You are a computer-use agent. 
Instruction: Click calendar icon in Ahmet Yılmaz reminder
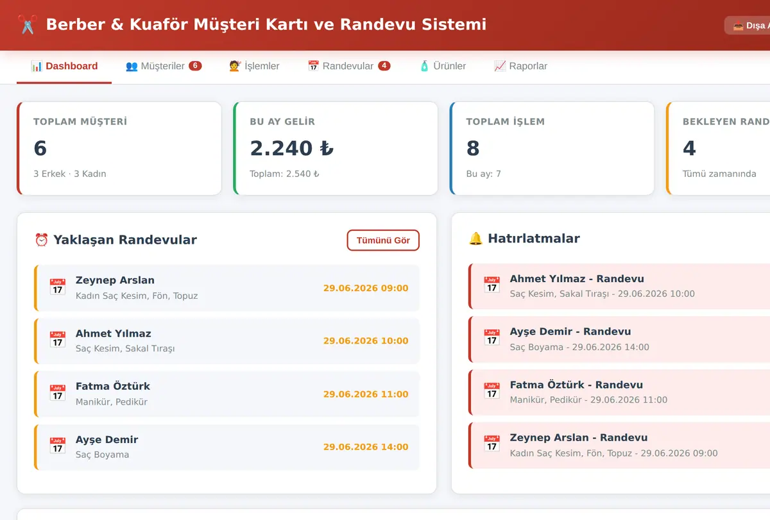(x=492, y=285)
